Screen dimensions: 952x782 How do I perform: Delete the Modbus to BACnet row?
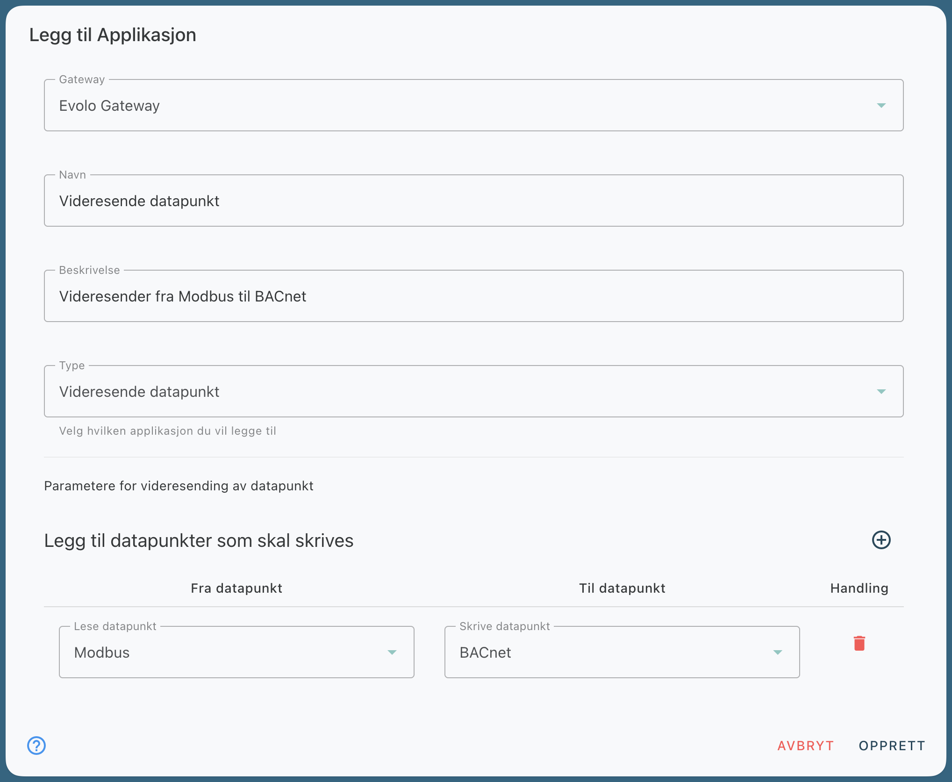[859, 643]
